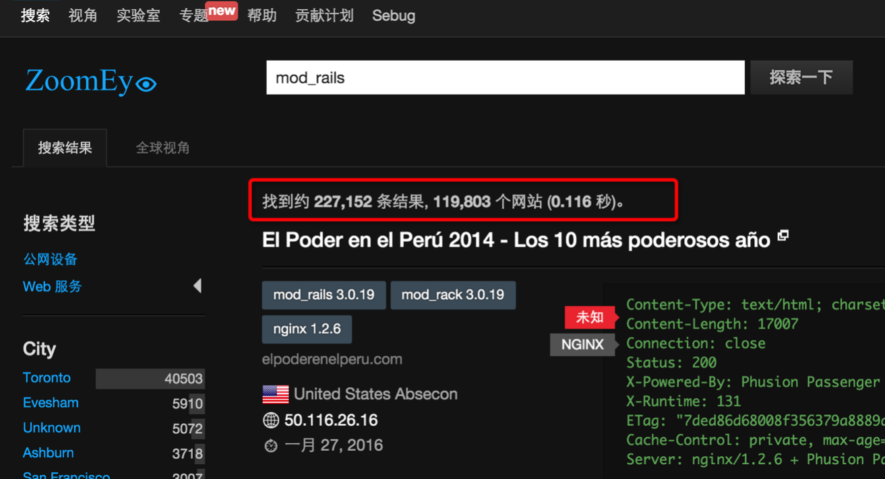
Task: Click the arrow beside Web 服务
Action: (x=197, y=286)
